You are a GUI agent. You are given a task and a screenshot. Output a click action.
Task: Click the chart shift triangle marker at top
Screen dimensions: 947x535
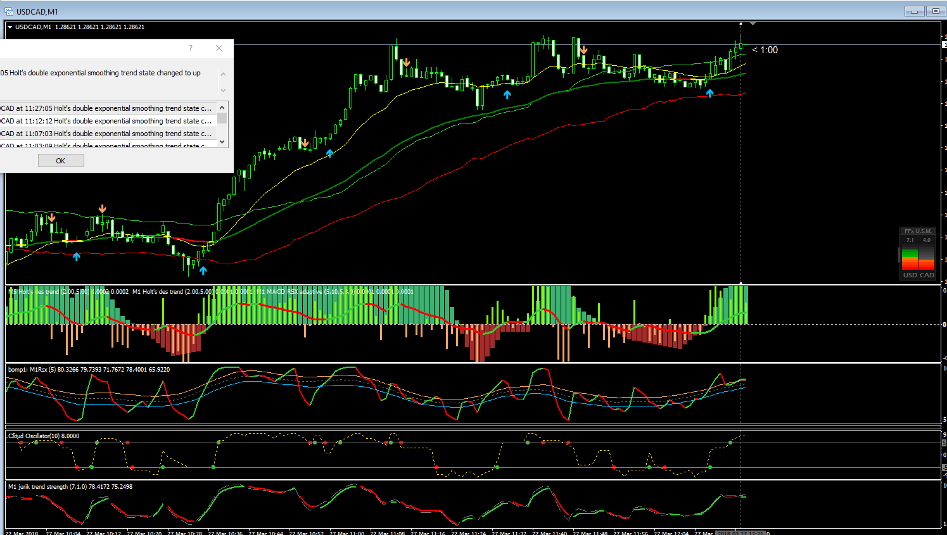(x=753, y=23)
